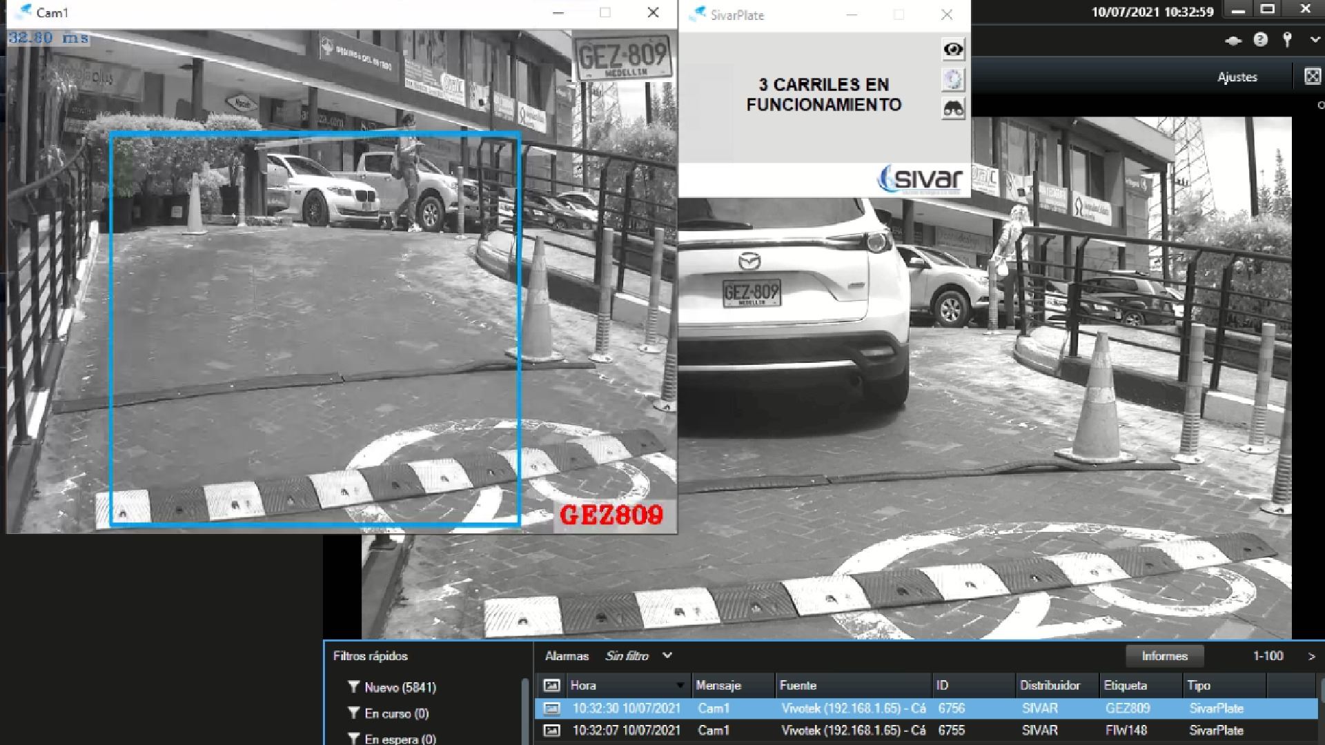Click the 32.80 ms timing readout
This screenshot has width=1325, height=745.
[x=48, y=38]
